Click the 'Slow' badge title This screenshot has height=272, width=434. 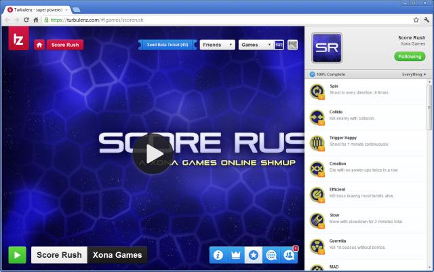coord(334,215)
